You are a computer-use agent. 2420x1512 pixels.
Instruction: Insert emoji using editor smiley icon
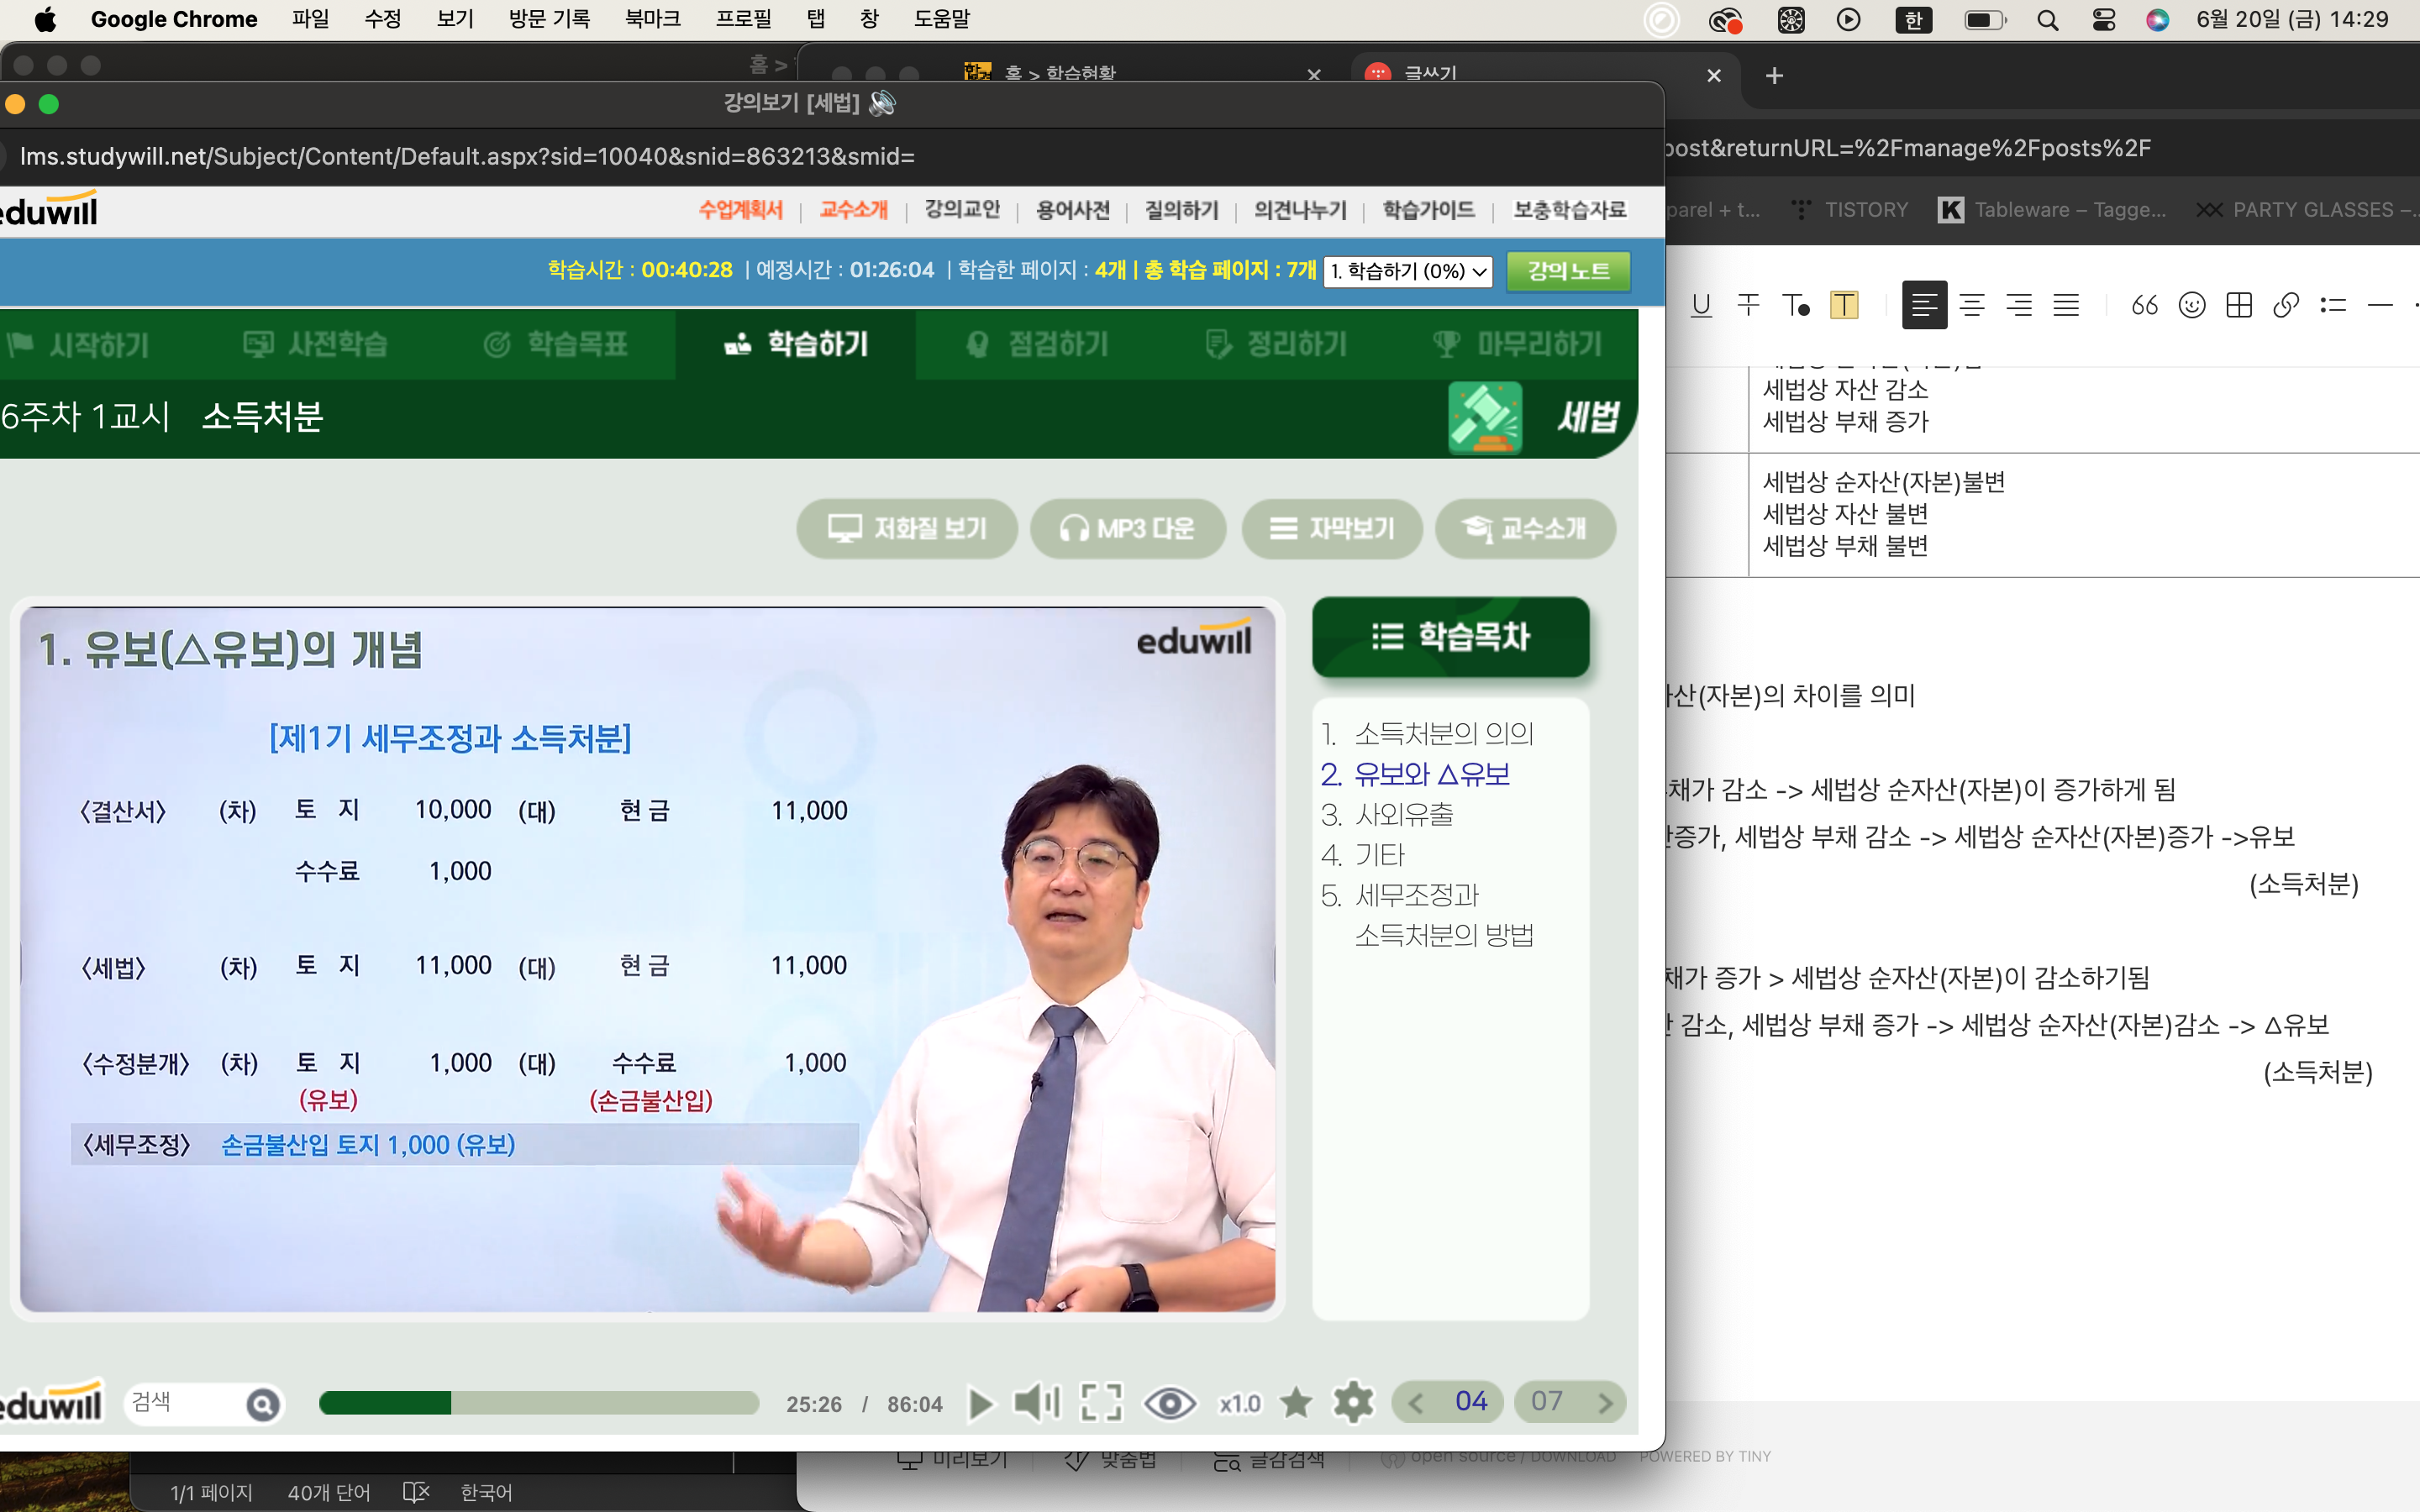[2191, 305]
